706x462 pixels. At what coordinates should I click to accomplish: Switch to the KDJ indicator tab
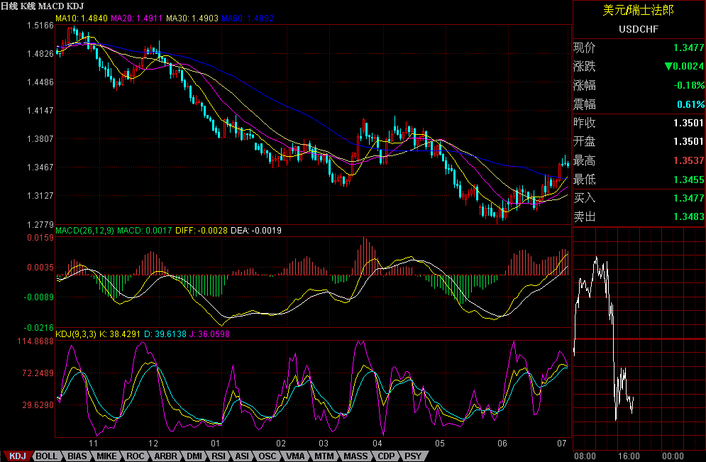coord(18,456)
